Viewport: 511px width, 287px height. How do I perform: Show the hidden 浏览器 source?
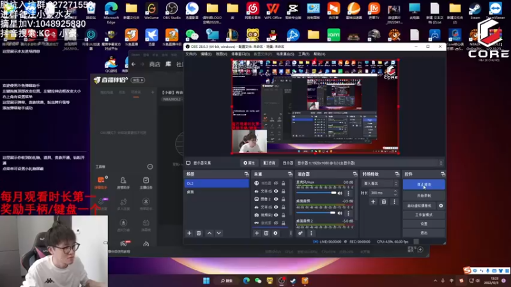[276, 183]
